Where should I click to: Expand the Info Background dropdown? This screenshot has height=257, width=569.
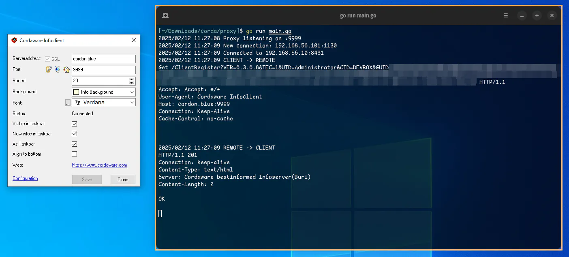click(132, 92)
